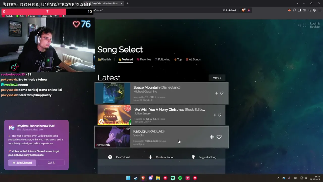The height and width of the screenshot is (182, 323).
Task: Open the MetaMask fox extension
Action: [289, 10]
